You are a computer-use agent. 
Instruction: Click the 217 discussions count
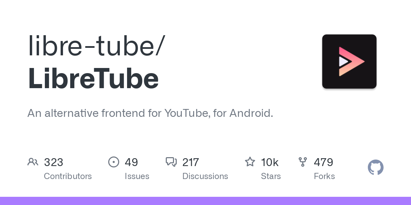190,162
